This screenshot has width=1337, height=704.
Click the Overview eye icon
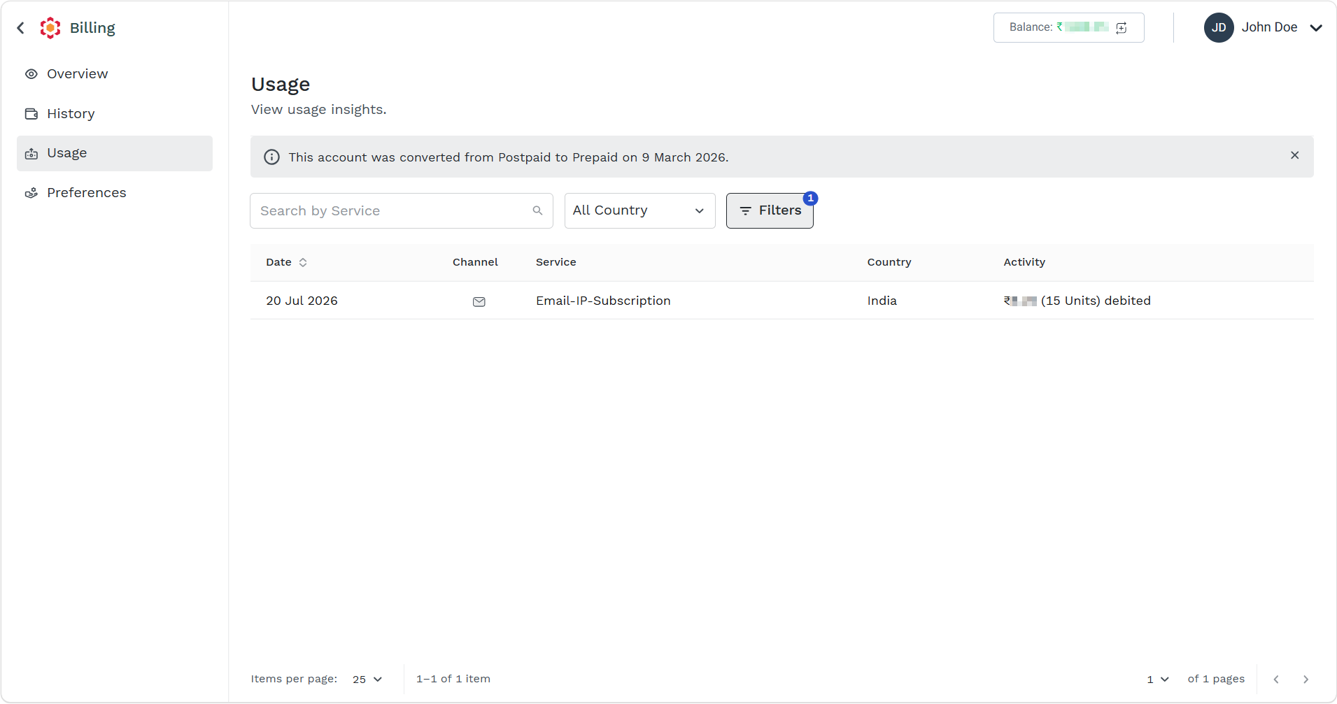point(31,74)
